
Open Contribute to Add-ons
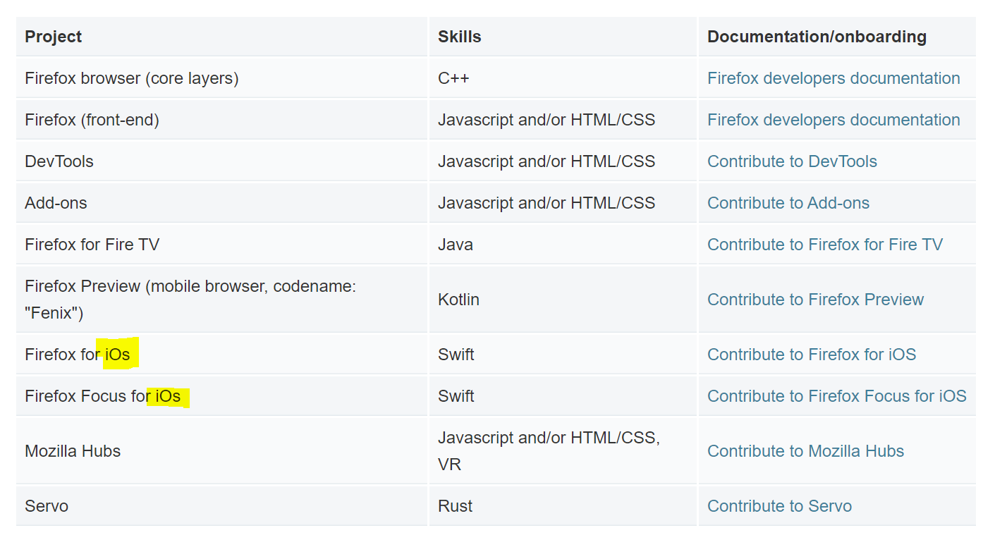(788, 203)
